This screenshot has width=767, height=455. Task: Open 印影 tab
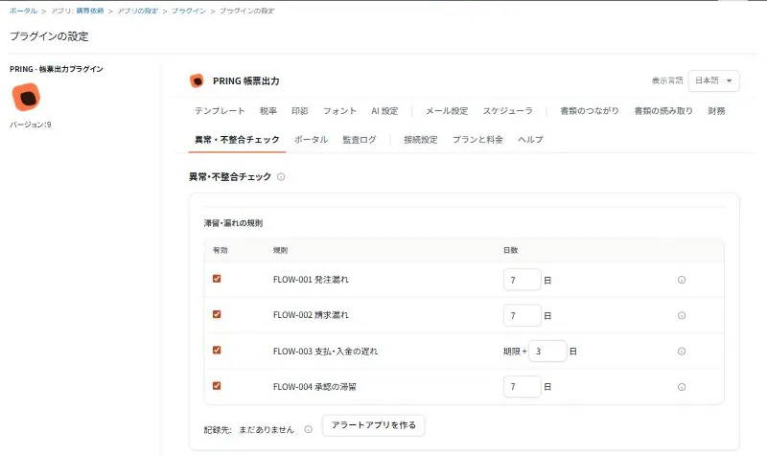pos(300,111)
